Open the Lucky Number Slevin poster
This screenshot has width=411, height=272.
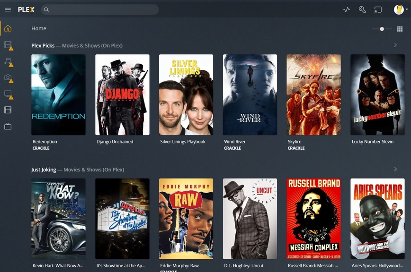point(377,94)
